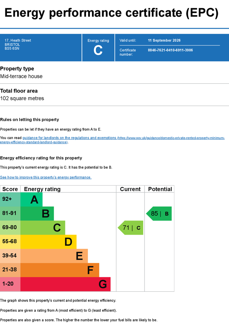This screenshot has width=229, height=323.
Task: Click the certificate number 8846-7621-0410-6911-3906
Action: 170,50
